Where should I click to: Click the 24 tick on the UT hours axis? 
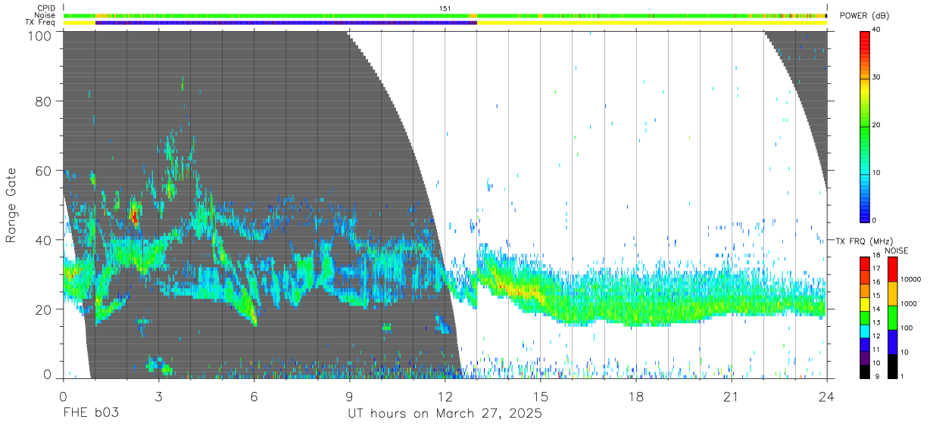827,396
